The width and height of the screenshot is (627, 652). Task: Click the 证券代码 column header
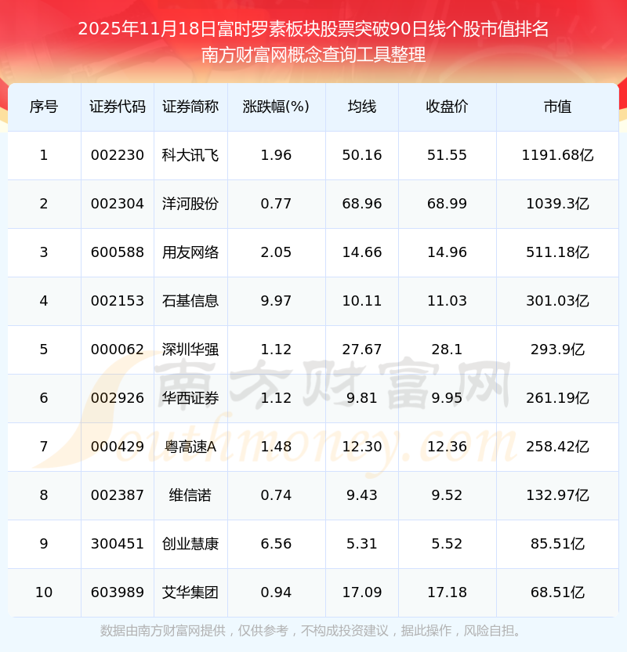pyautogui.click(x=118, y=107)
